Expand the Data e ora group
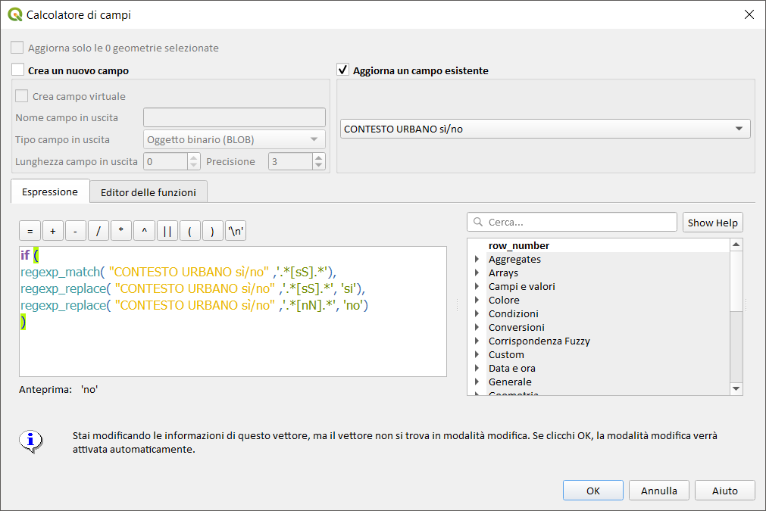766x511 pixels. [477, 369]
